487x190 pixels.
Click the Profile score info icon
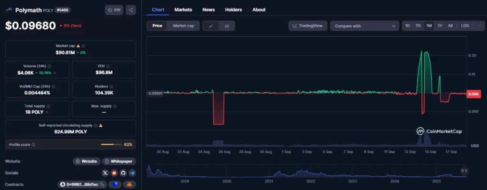34,145
